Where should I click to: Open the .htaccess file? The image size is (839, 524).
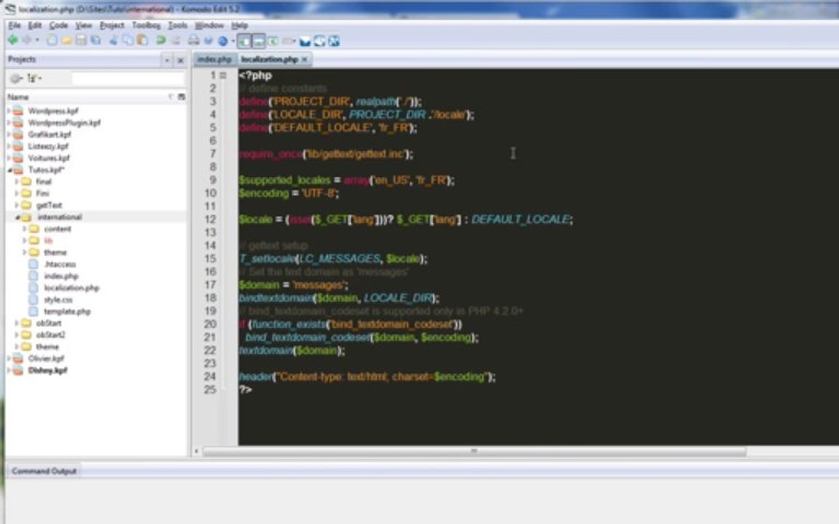tap(60, 264)
